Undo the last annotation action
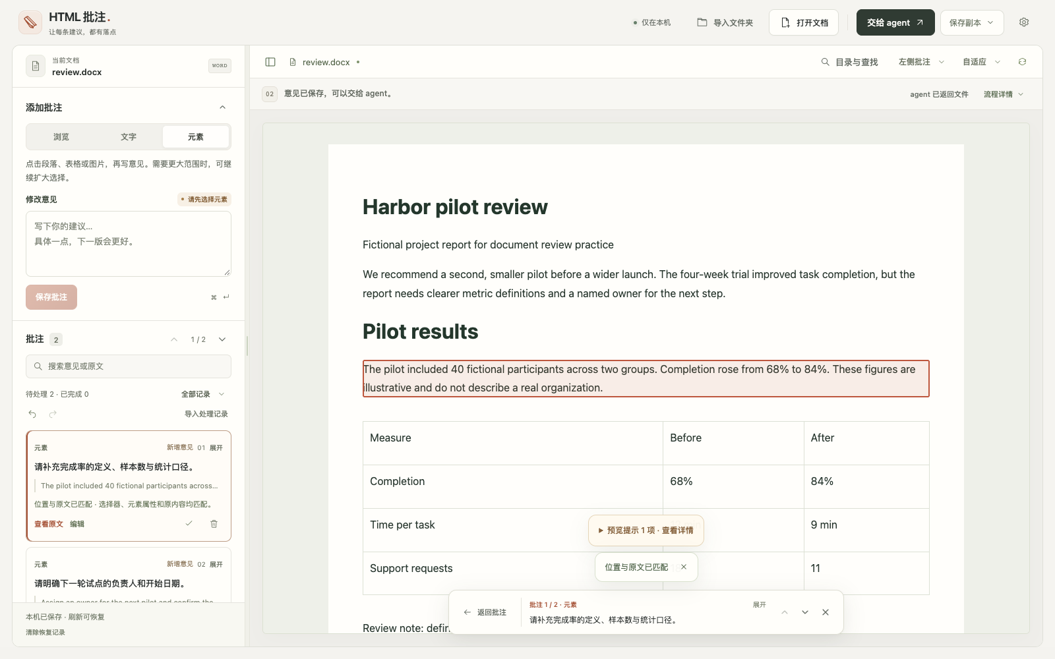Image resolution: width=1055 pixels, height=659 pixels. [x=32, y=414]
